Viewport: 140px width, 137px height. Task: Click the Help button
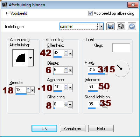click(x=101, y=129)
